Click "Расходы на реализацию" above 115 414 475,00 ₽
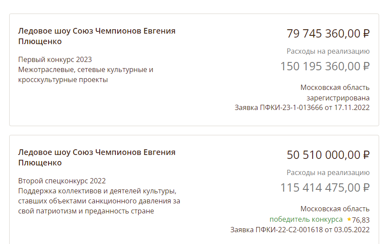Screen dimensions: 387x244 pyautogui.click(x=328, y=172)
